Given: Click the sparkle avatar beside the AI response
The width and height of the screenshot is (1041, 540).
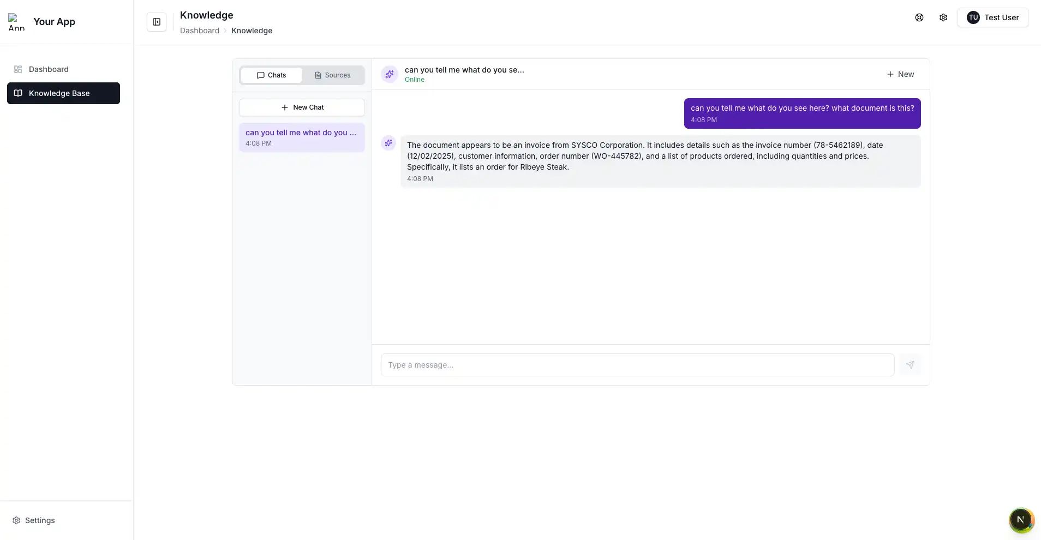Looking at the screenshot, I should pyautogui.click(x=388, y=143).
